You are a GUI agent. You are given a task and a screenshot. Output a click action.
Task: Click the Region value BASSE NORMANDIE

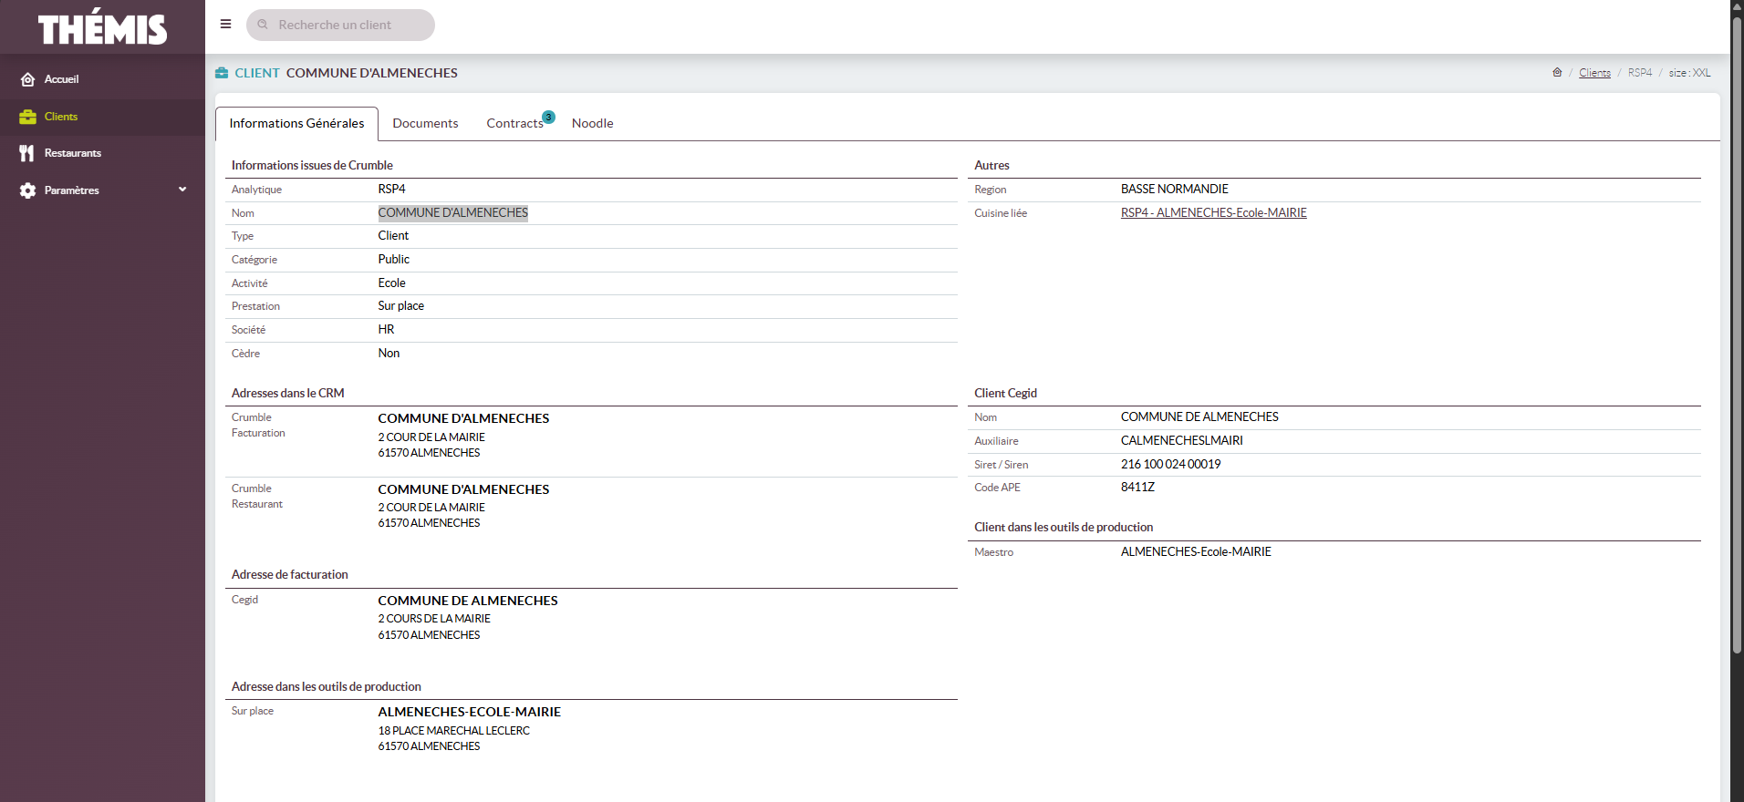(x=1174, y=190)
